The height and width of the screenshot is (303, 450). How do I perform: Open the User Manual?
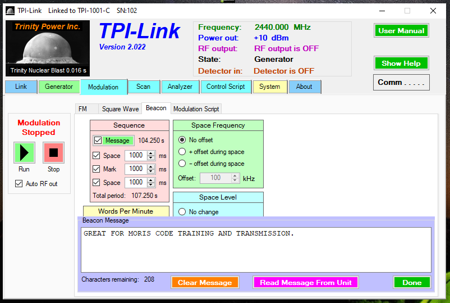(x=401, y=31)
